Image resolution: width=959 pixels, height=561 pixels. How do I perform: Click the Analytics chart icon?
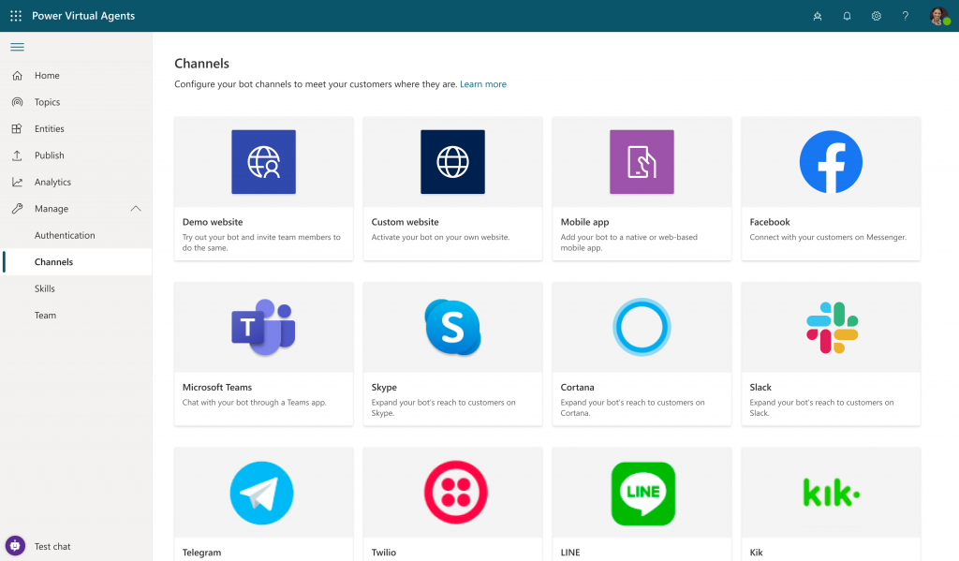17,182
